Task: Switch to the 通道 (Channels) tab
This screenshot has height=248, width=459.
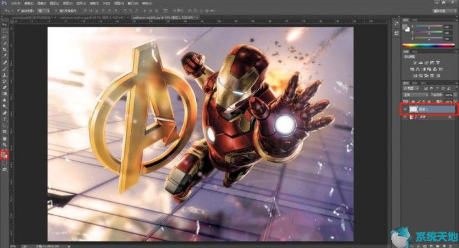Action: pyautogui.click(x=415, y=83)
